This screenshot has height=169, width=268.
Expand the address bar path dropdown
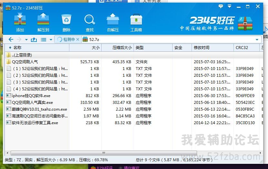pyautogui.click(x=257, y=40)
